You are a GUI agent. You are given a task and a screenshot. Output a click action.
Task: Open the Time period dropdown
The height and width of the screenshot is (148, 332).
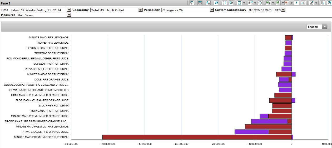pos(69,10)
